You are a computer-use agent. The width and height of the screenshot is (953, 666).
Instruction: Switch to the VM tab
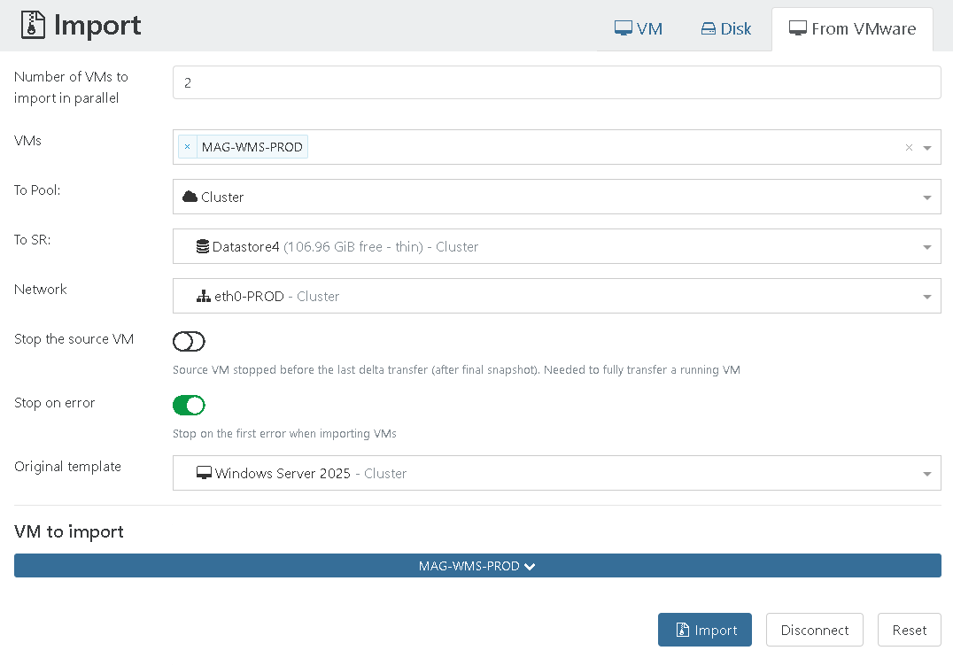[639, 29]
